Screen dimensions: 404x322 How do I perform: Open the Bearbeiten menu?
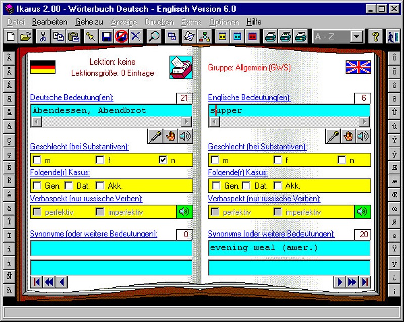click(x=49, y=22)
